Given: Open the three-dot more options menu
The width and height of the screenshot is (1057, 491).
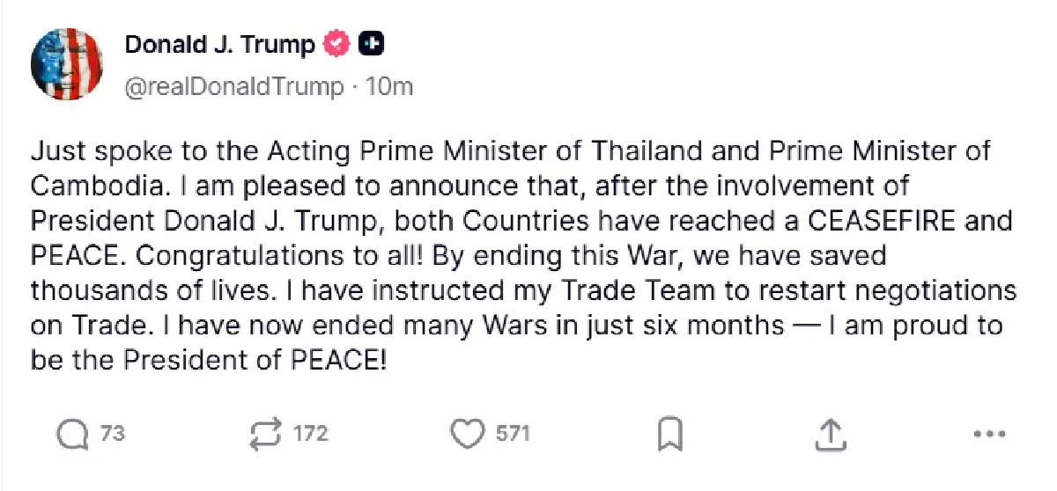Looking at the screenshot, I should point(991,434).
